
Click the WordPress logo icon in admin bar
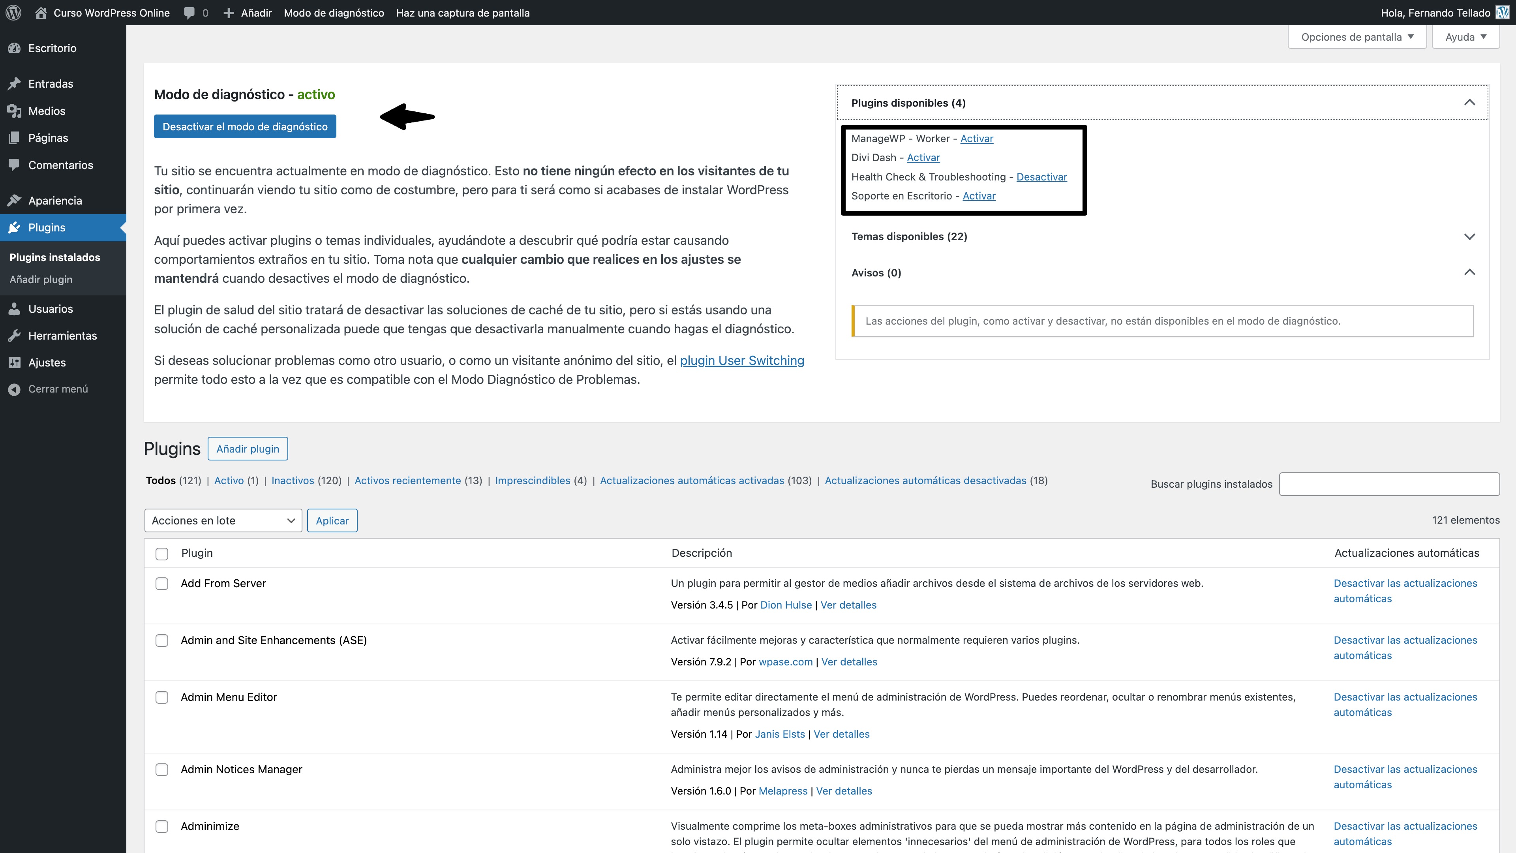(x=13, y=12)
